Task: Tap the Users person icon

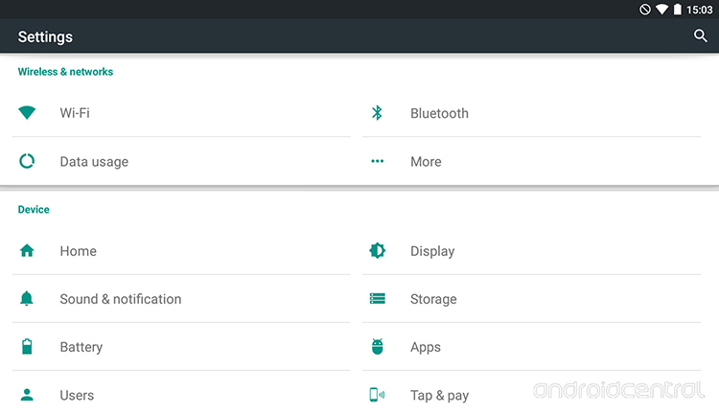Action: pos(27,395)
